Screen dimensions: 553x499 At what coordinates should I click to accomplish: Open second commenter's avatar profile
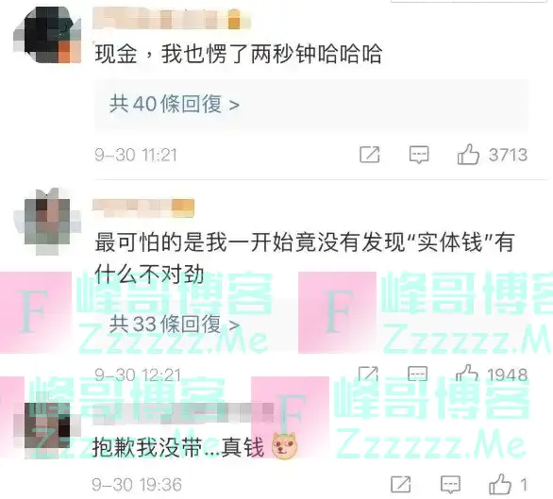(47, 222)
